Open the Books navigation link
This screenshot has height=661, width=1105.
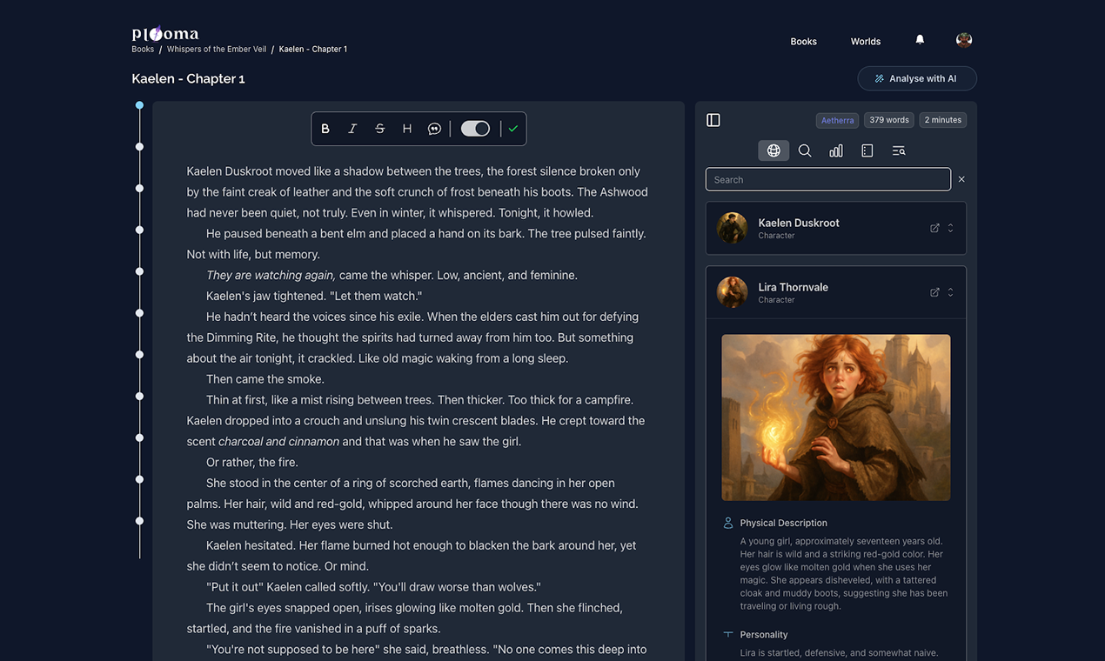pyautogui.click(x=803, y=41)
